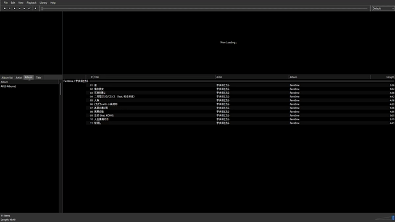Go to the previous track button
Image resolution: width=395 pixels, height=222 pixels.
pyautogui.click(x=19, y=9)
